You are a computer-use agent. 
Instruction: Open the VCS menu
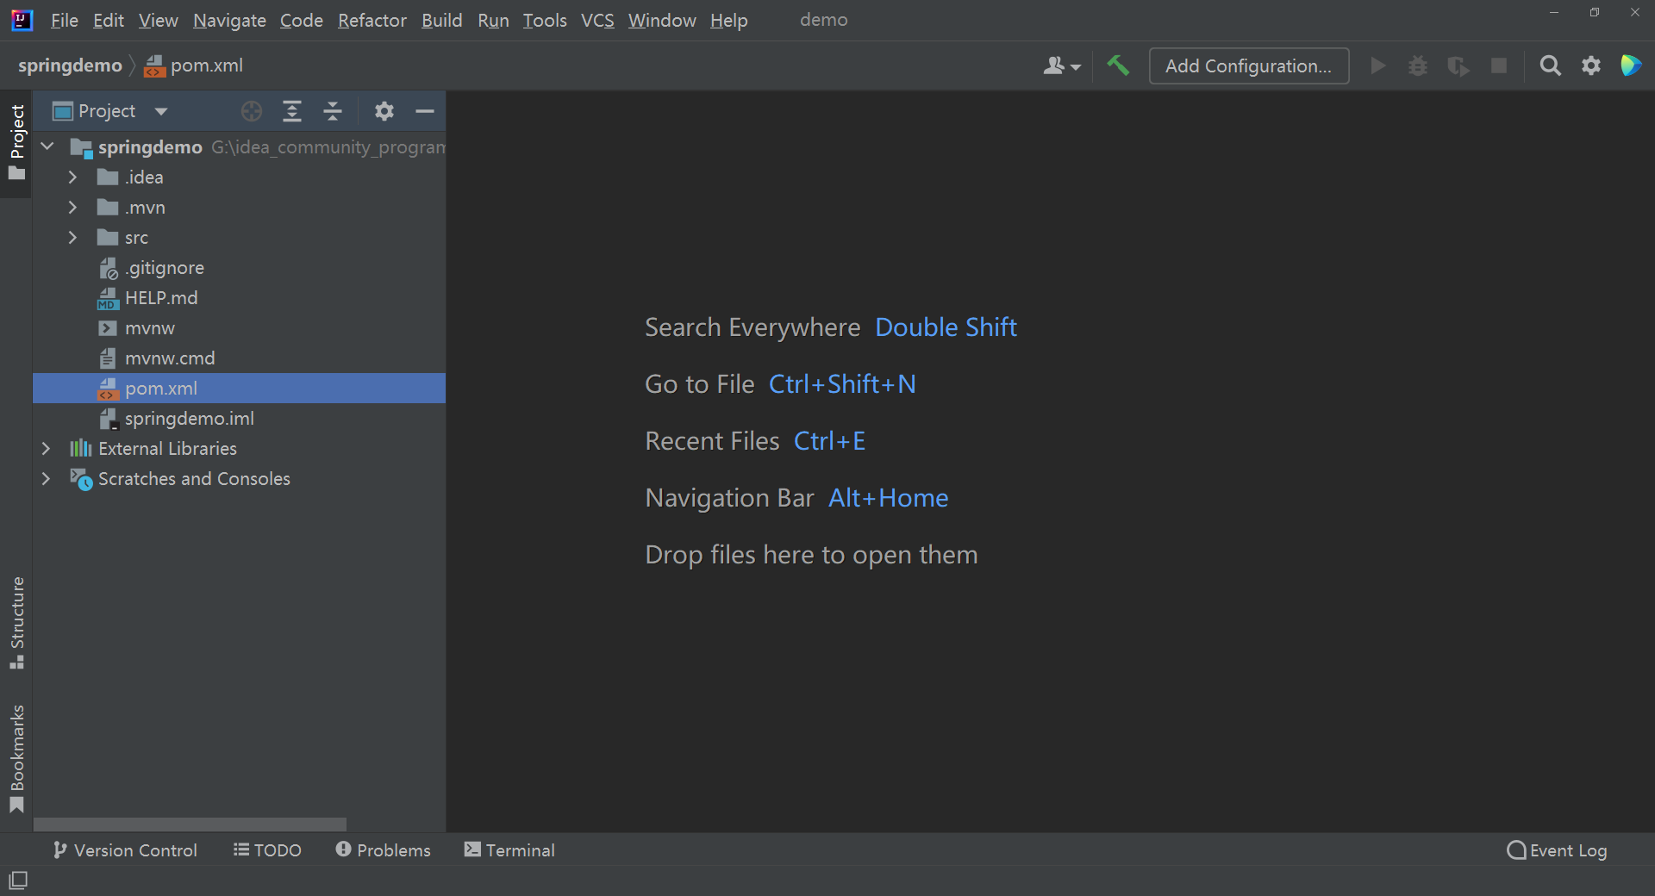click(597, 20)
